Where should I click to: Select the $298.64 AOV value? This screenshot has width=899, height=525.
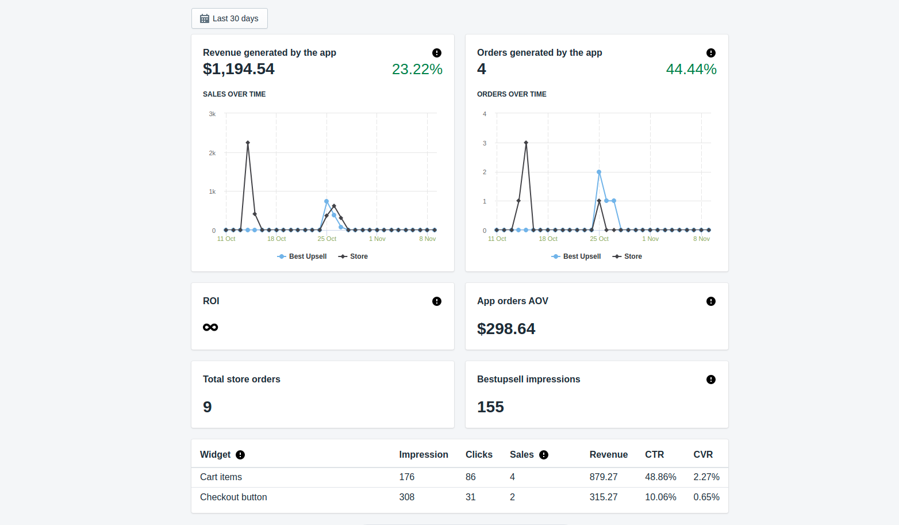pos(506,329)
